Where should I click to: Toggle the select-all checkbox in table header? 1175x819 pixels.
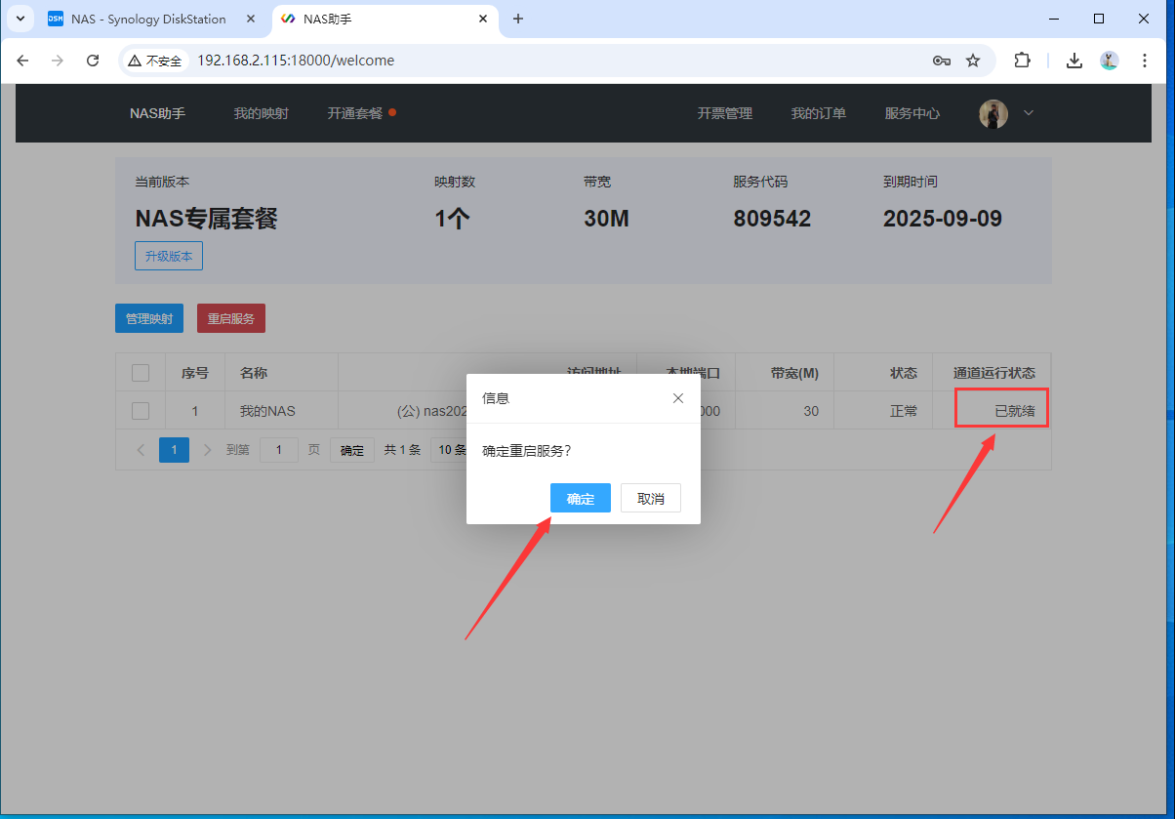tap(141, 372)
